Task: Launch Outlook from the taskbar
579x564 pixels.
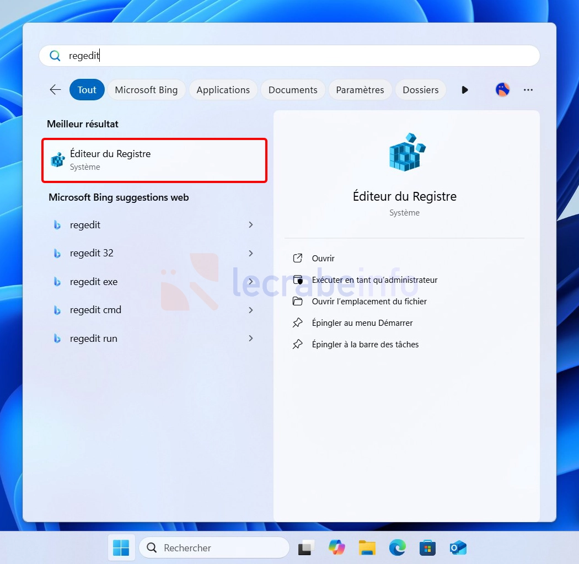Action: (458, 548)
